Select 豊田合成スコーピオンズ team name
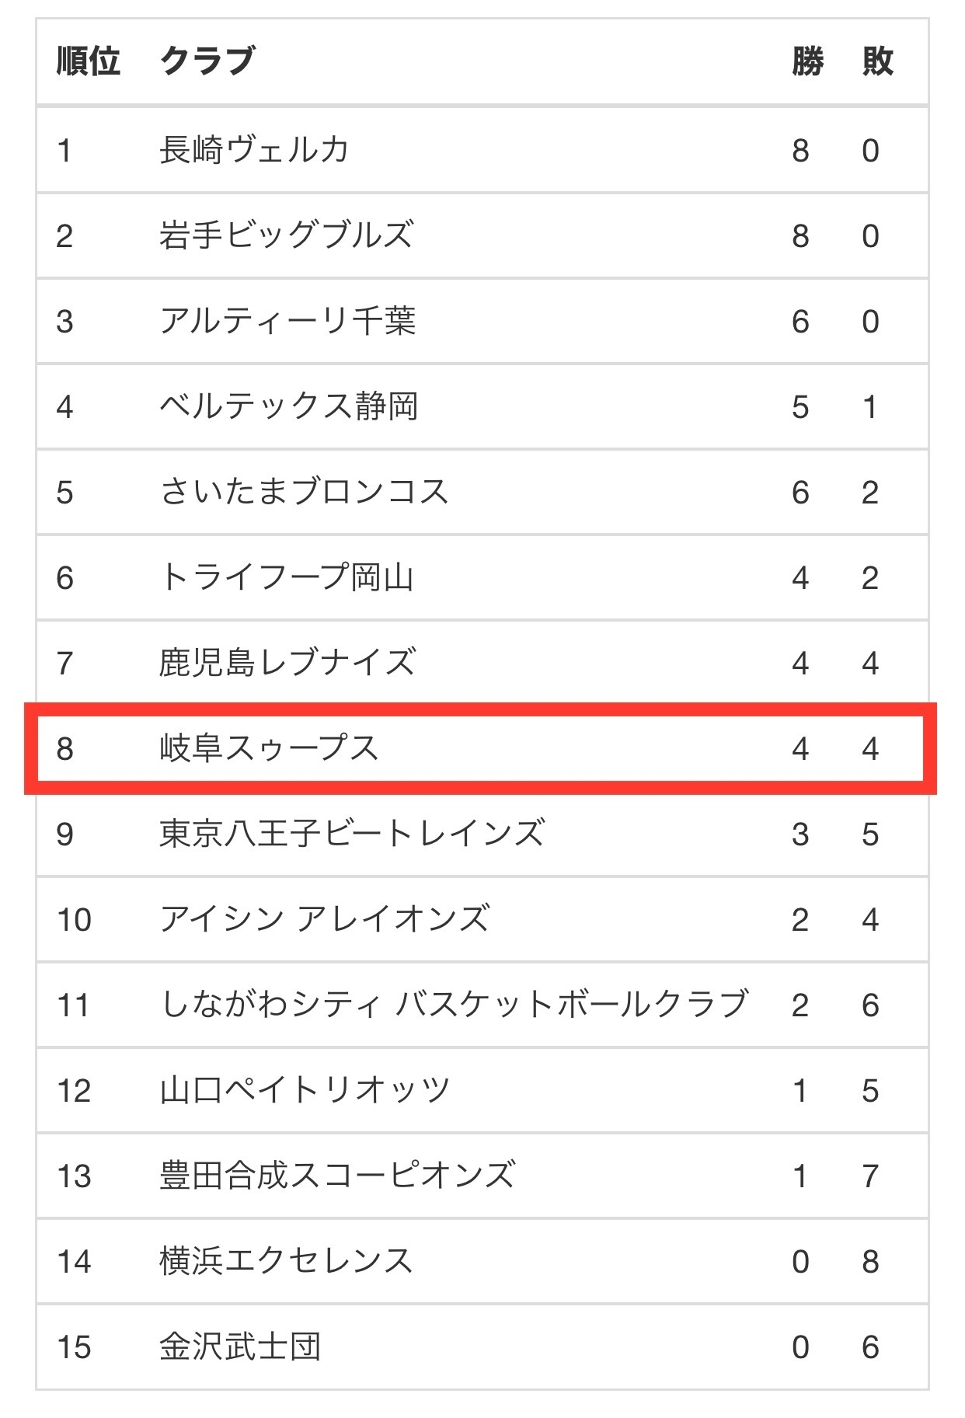 (337, 1175)
